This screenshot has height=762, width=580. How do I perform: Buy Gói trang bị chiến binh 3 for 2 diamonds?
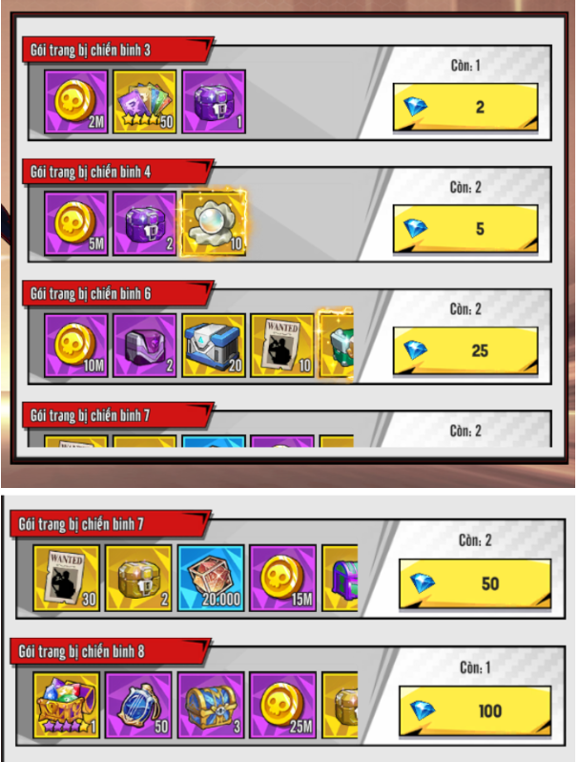pos(466,107)
